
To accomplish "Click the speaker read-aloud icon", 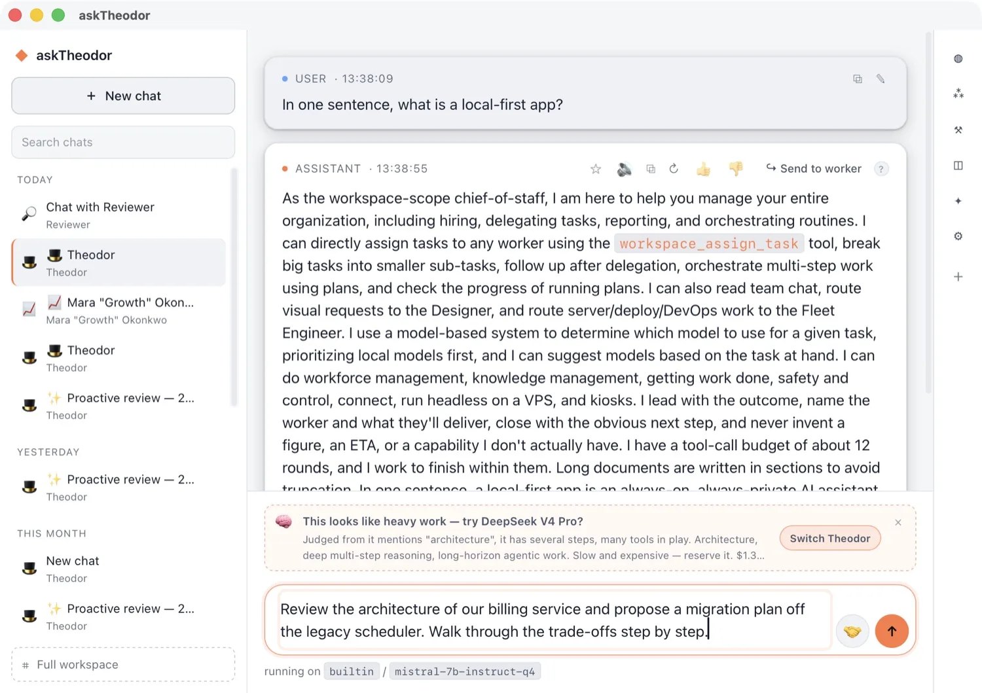I will pyautogui.click(x=625, y=169).
